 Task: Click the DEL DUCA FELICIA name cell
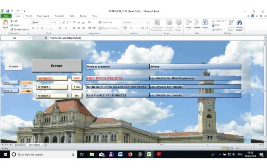pos(118,78)
